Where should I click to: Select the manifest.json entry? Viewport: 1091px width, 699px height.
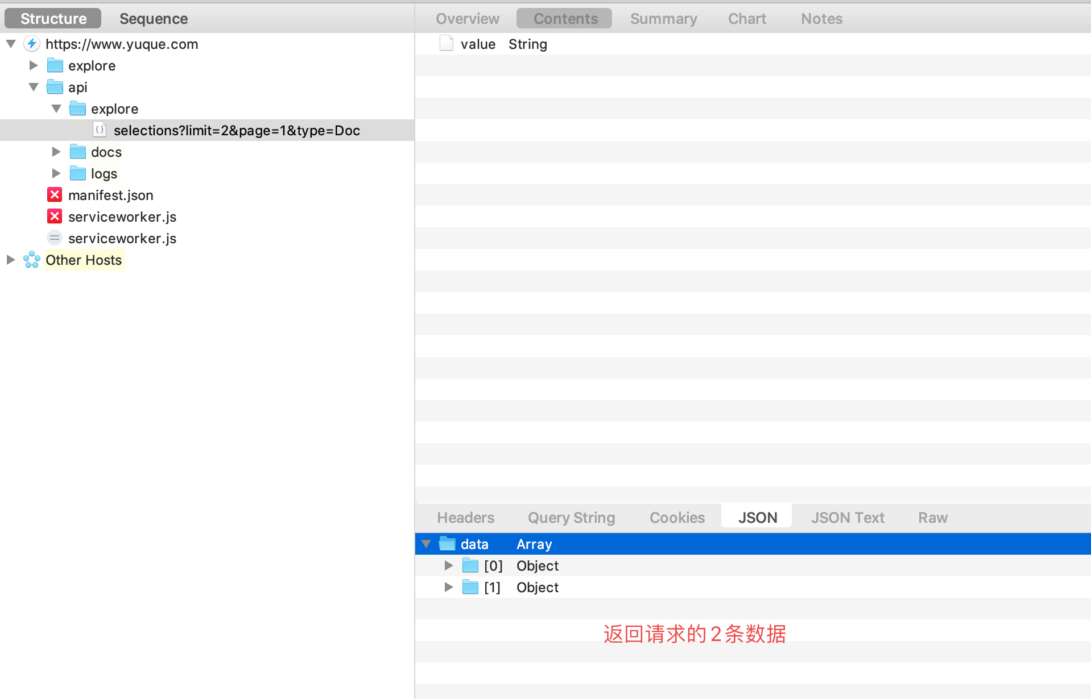click(x=111, y=195)
